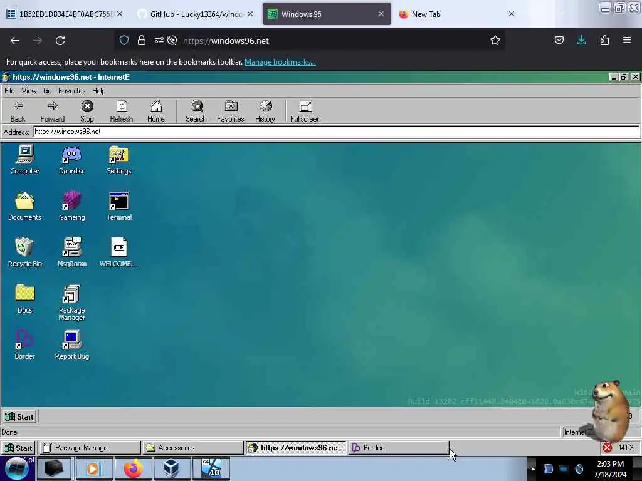Open the History toolbar button
This screenshot has height=481, width=642.
tap(265, 111)
